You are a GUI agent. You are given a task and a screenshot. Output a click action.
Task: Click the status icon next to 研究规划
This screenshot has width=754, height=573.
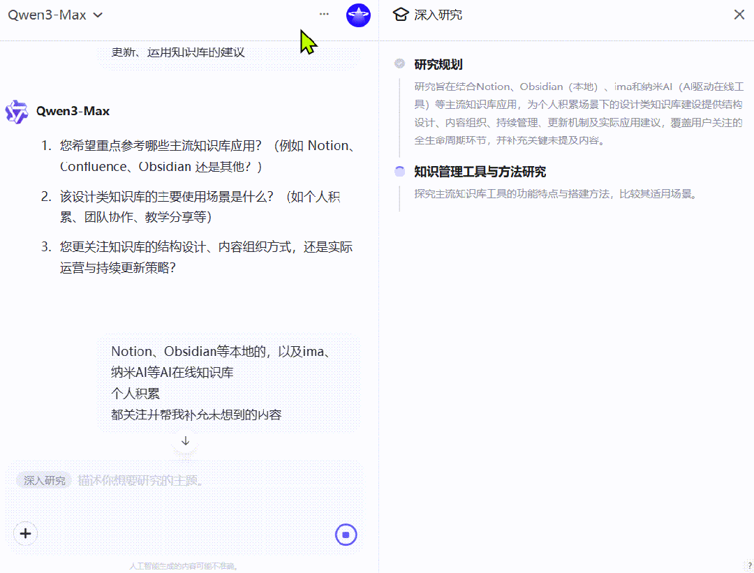click(399, 63)
